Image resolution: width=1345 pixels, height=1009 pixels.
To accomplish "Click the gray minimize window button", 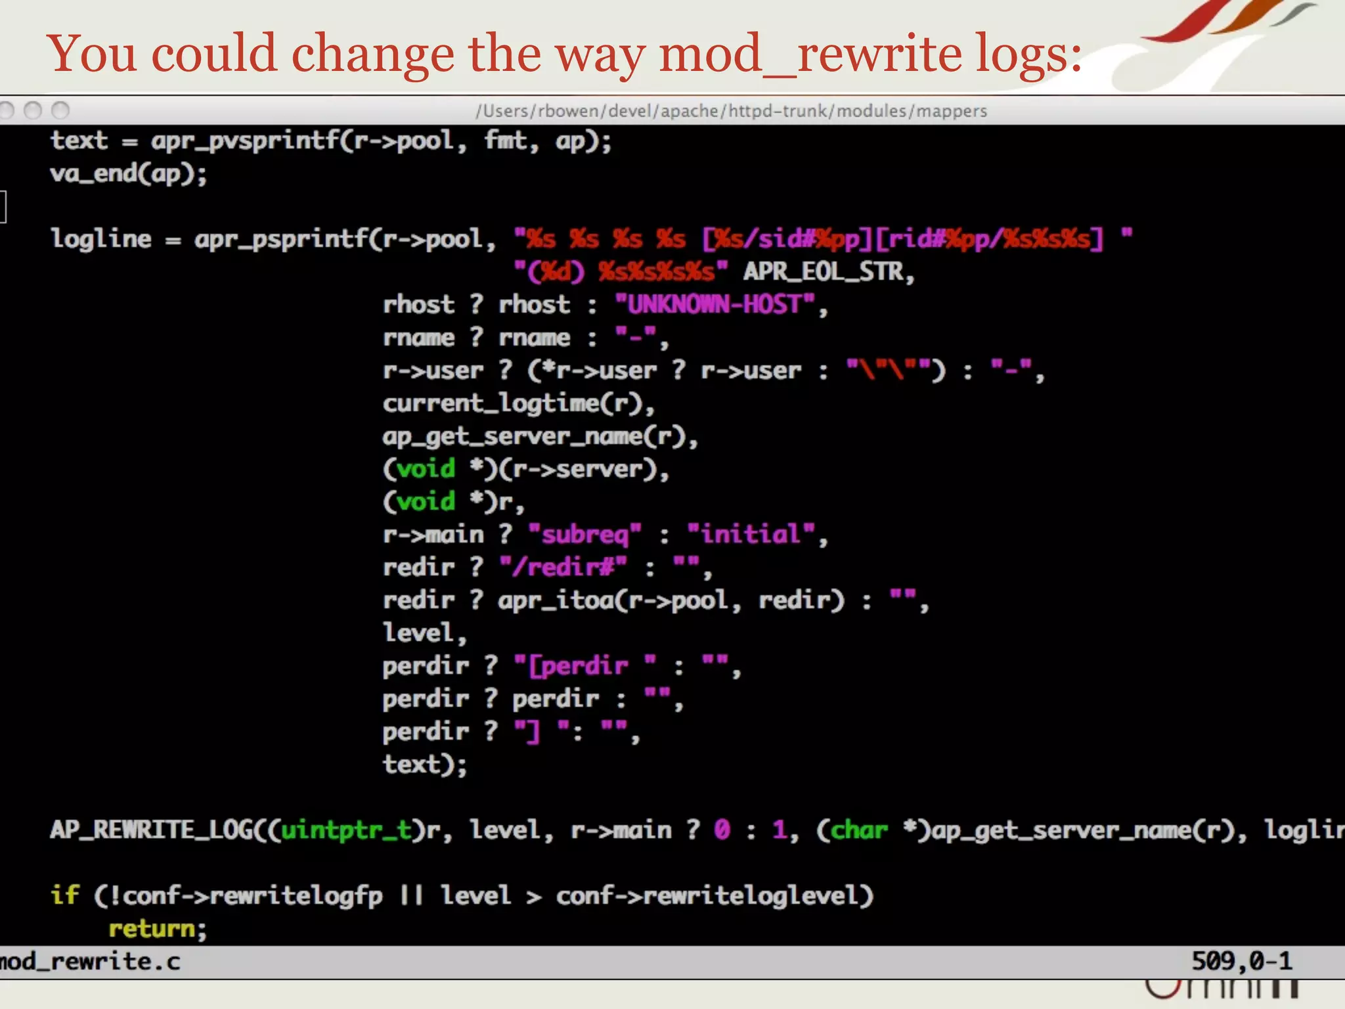I will click(x=33, y=110).
